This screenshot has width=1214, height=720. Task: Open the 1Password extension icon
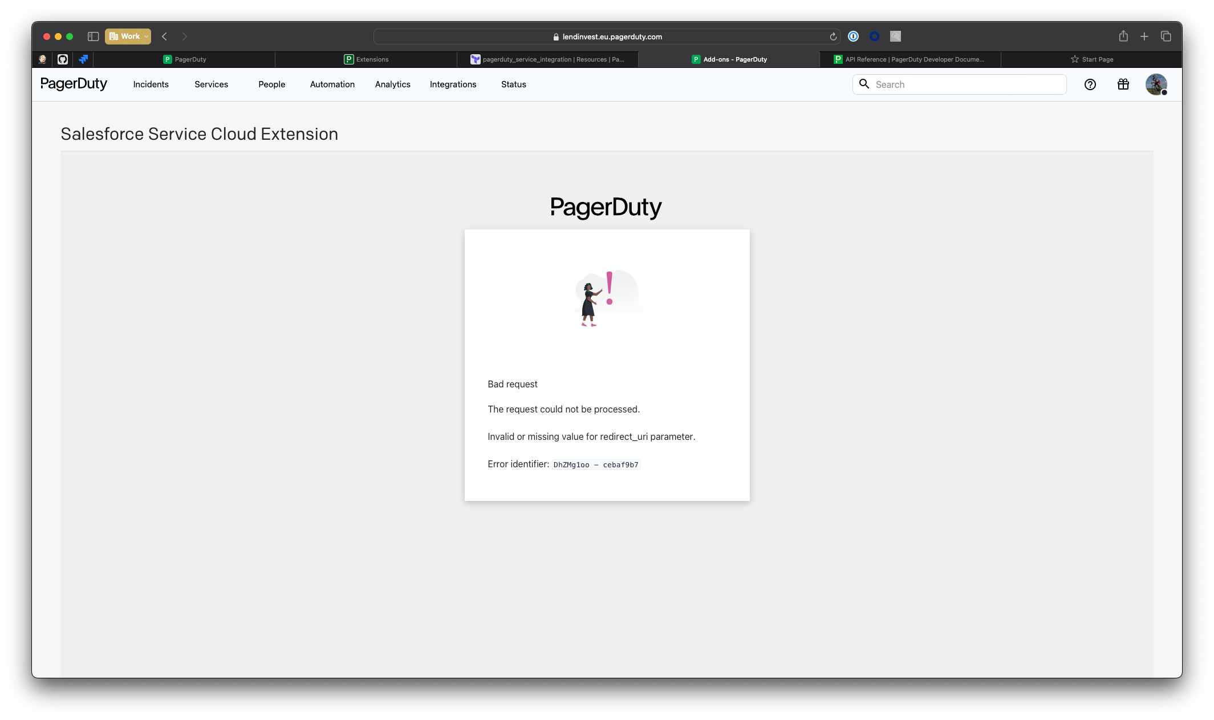(853, 37)
